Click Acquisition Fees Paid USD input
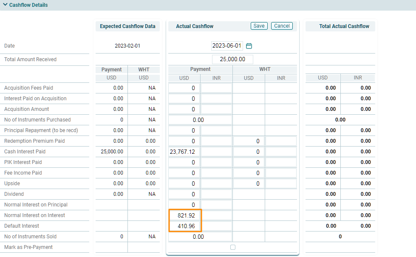The image size is (416, 257). click(x=184, y=88)
